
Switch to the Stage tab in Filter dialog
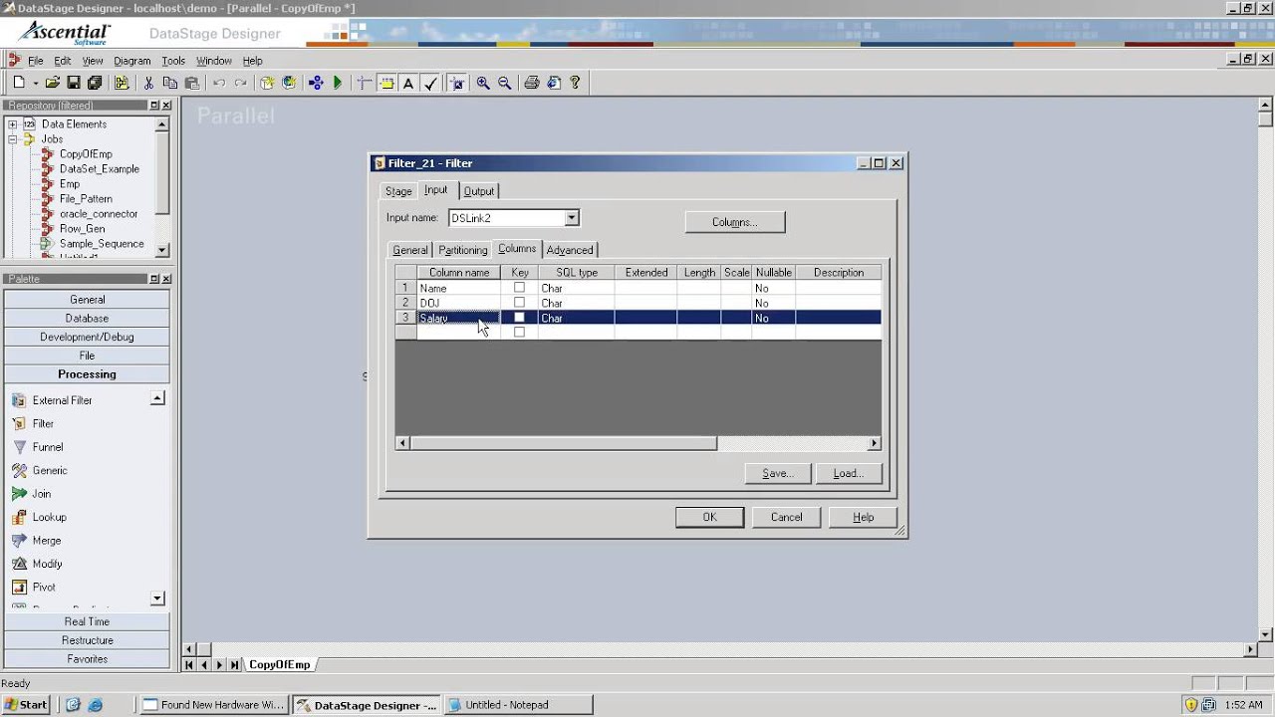pos(398,191)
